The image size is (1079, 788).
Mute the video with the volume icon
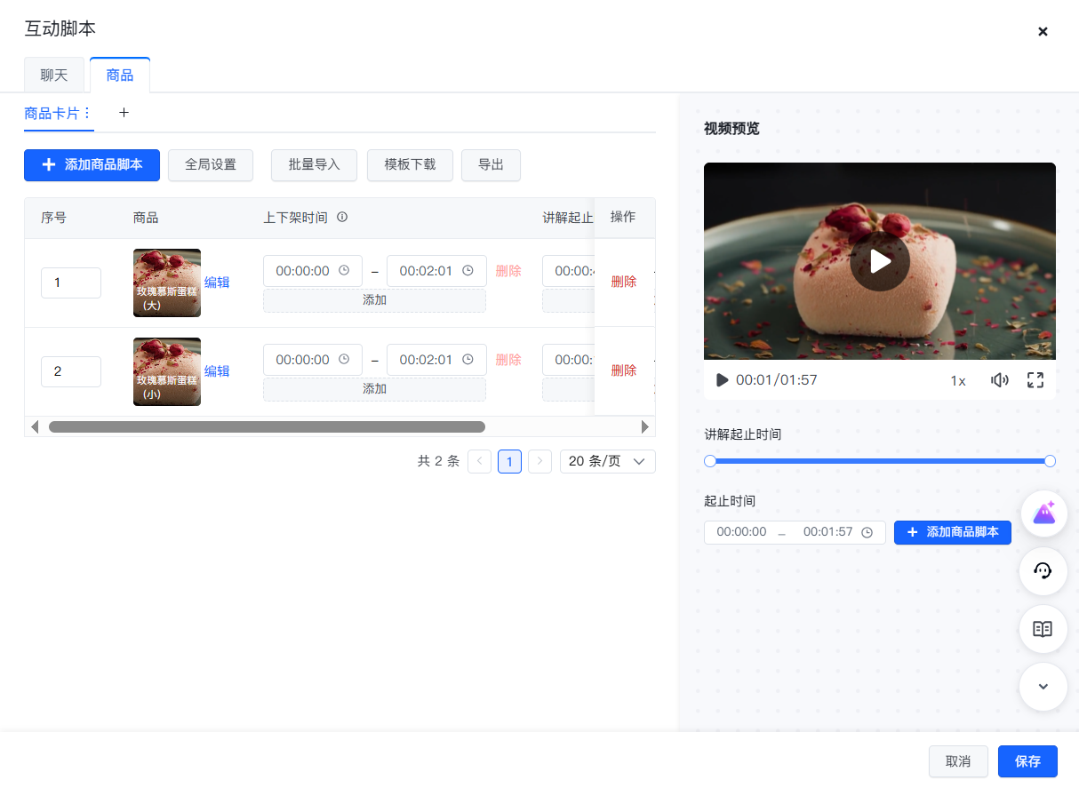[1000, 380]
